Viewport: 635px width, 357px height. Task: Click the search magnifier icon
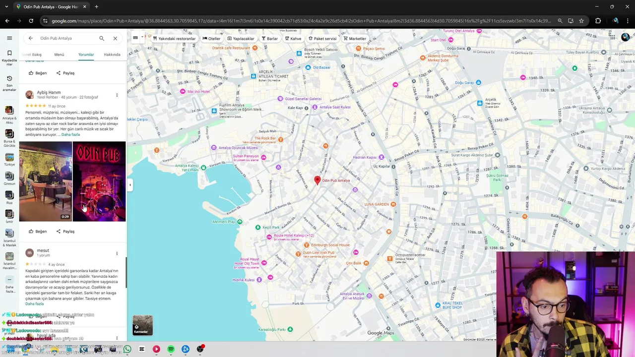[102, 38]
